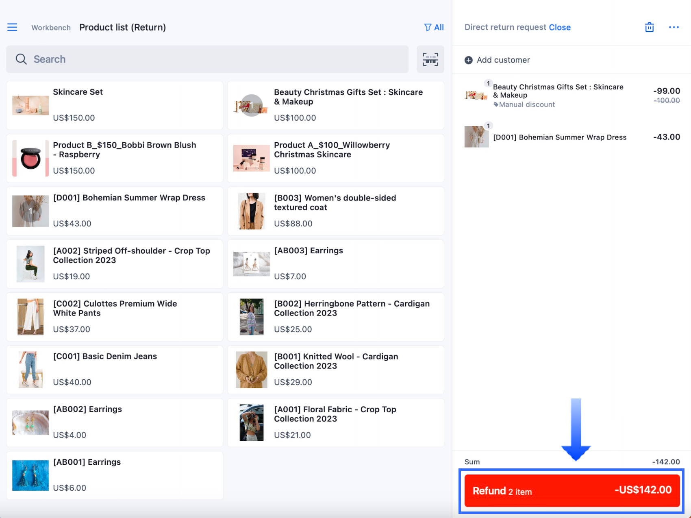Focus the product Search field
Viewport: 691px width, 518px height.
tap(207, 59)
